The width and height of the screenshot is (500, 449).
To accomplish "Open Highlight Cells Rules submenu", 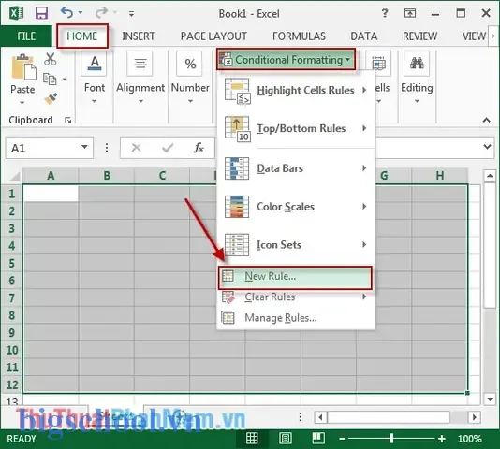I will (x=296, y=90).
